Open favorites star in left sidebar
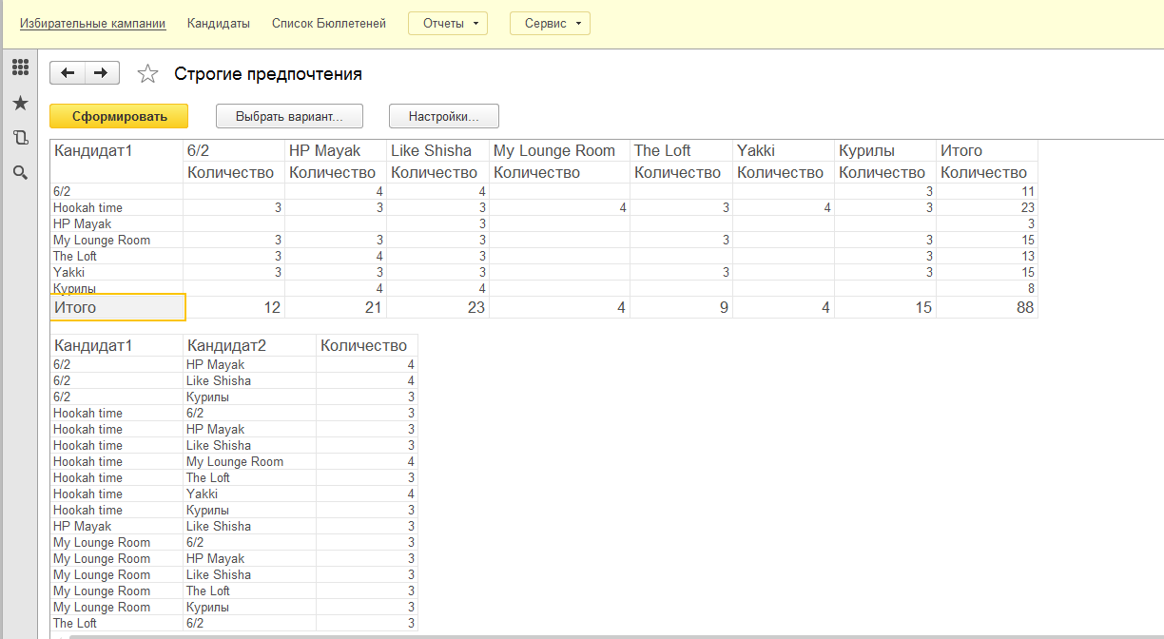This screenshot has height=639, width=1164. (x=20, y=103)
